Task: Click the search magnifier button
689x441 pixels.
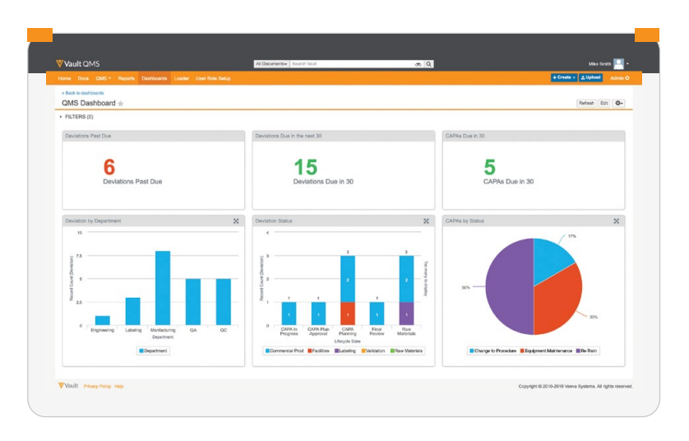Action: (429, 63)
